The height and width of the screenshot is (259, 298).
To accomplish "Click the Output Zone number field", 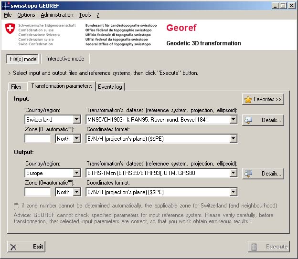I will [38, 192].
